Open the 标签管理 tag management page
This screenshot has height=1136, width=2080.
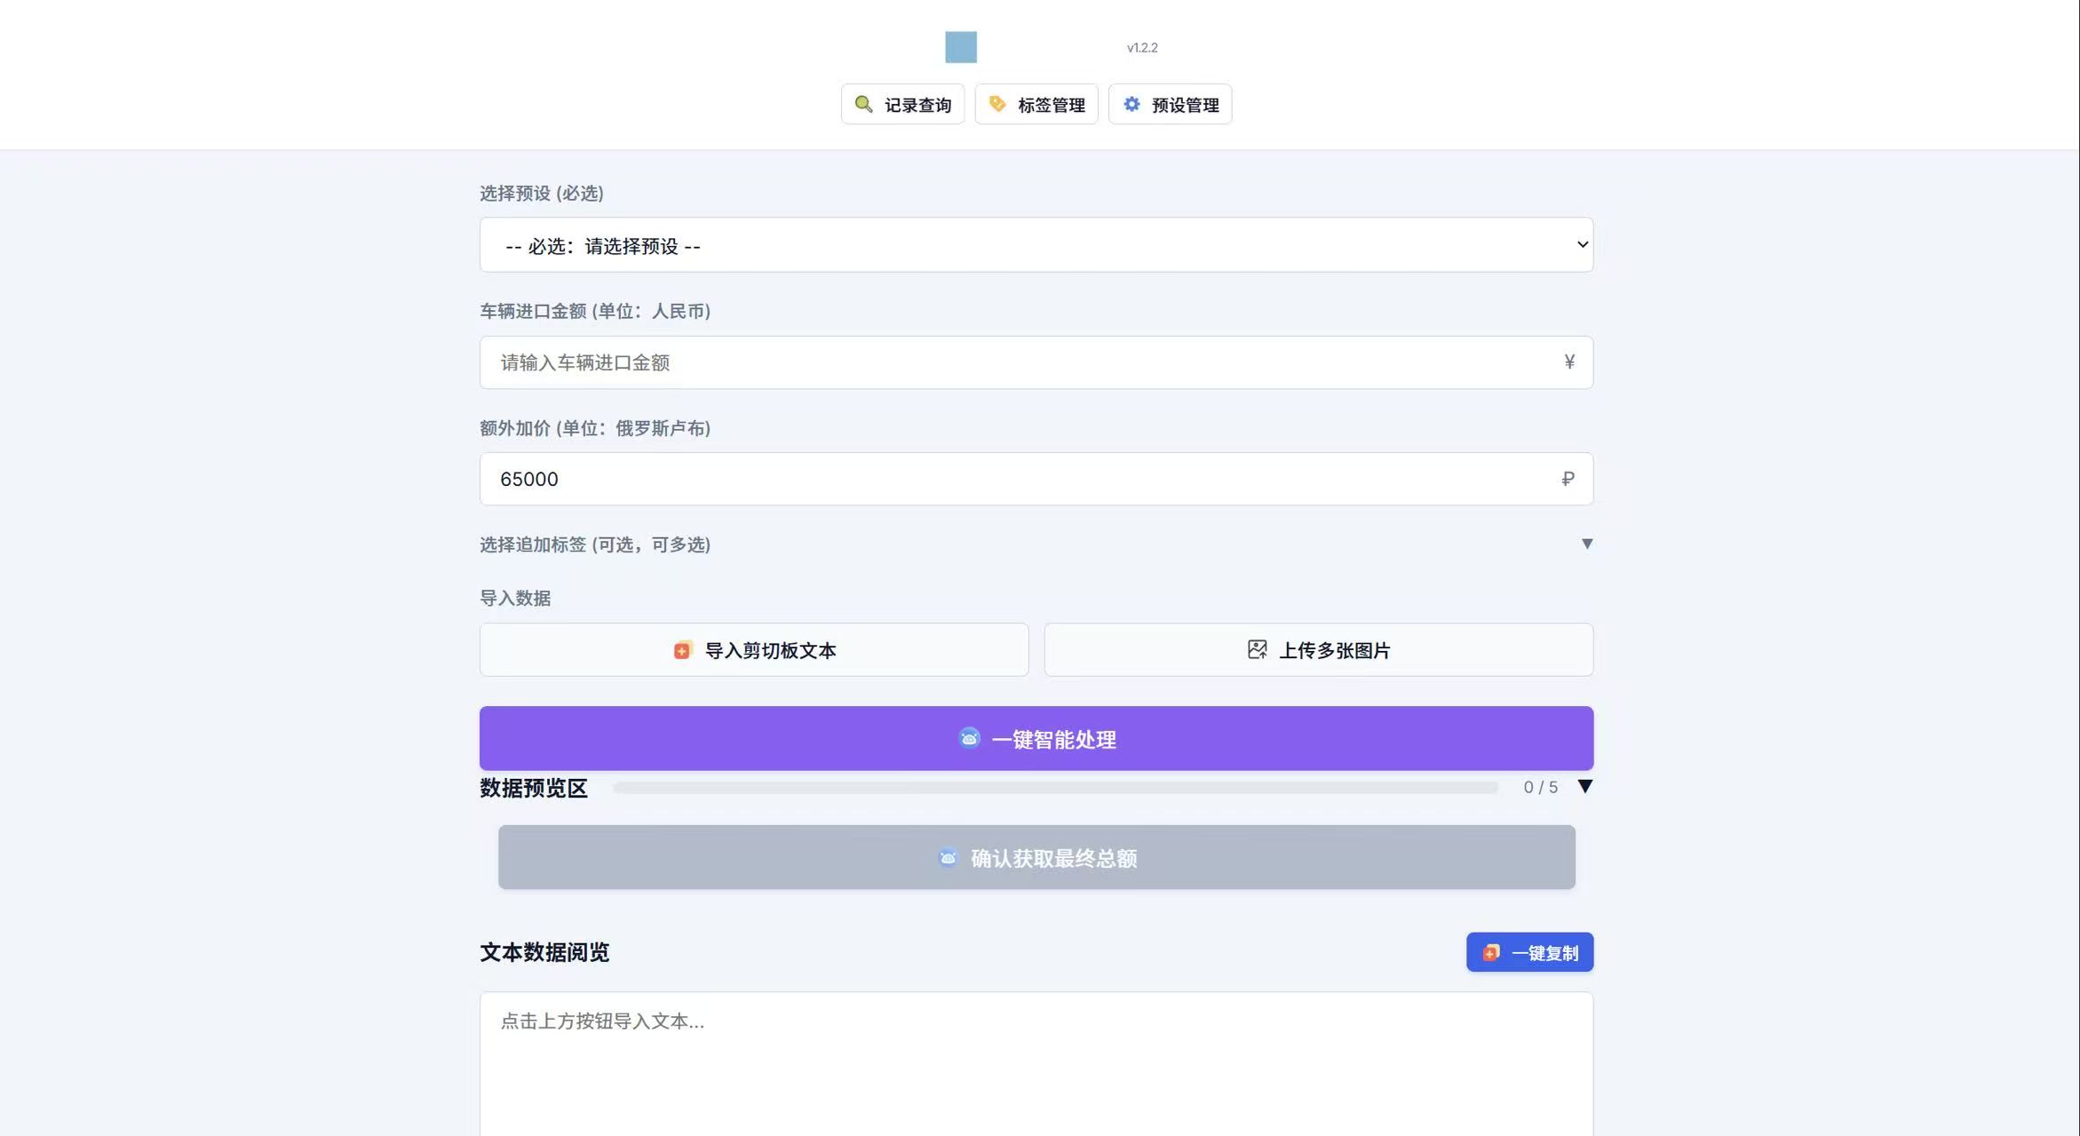click(x=1036, y=105)
